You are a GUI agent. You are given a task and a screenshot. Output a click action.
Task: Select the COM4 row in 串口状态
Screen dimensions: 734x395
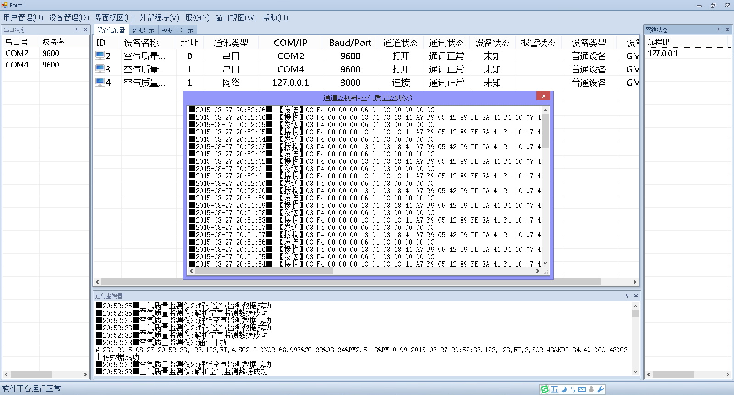point(46,65)
